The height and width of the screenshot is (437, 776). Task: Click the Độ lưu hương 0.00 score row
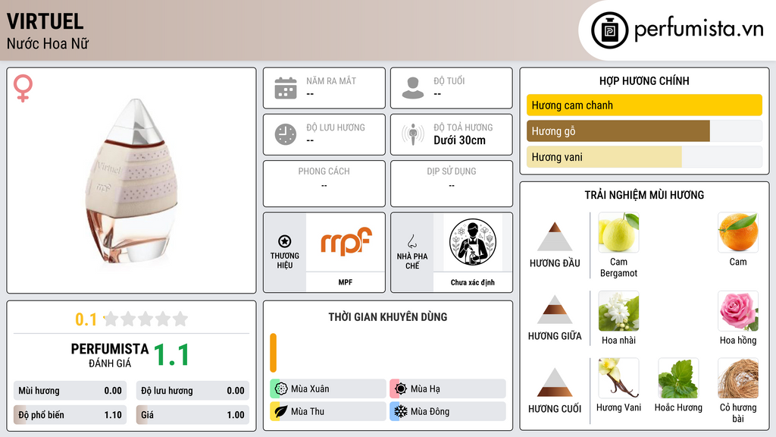tap(192, 391)
